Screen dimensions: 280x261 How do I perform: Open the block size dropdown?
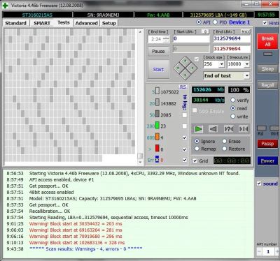coord(221,64)
